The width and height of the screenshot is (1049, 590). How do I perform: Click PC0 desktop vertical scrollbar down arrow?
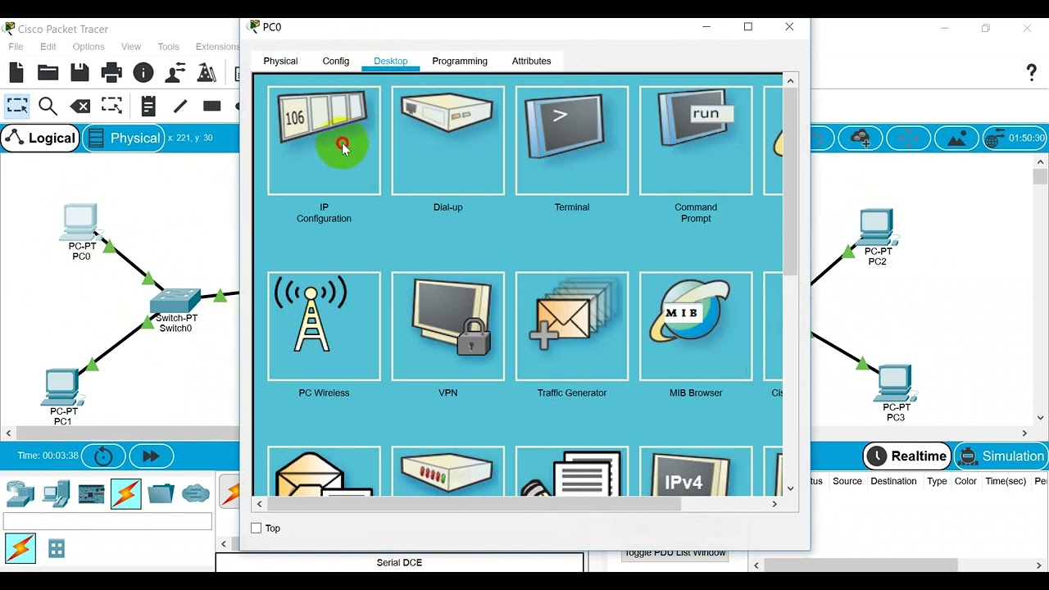[790, 488]
